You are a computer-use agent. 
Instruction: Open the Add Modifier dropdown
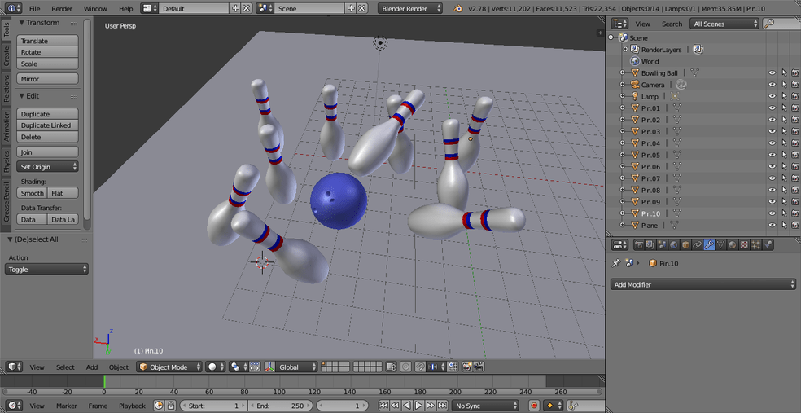[x=703, y=284]
